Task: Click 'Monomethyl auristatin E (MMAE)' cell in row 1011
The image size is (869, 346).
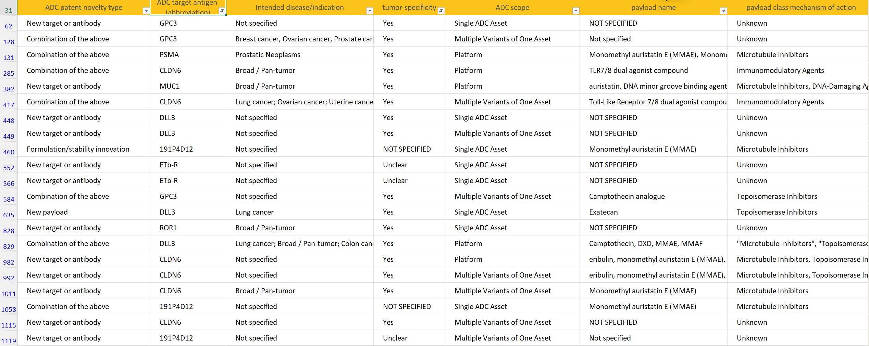Action: [654, 291]
